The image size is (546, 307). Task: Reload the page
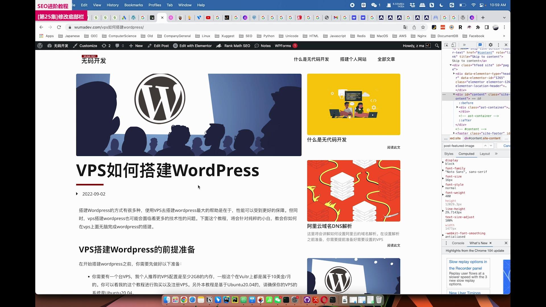(x=59, y=27)
